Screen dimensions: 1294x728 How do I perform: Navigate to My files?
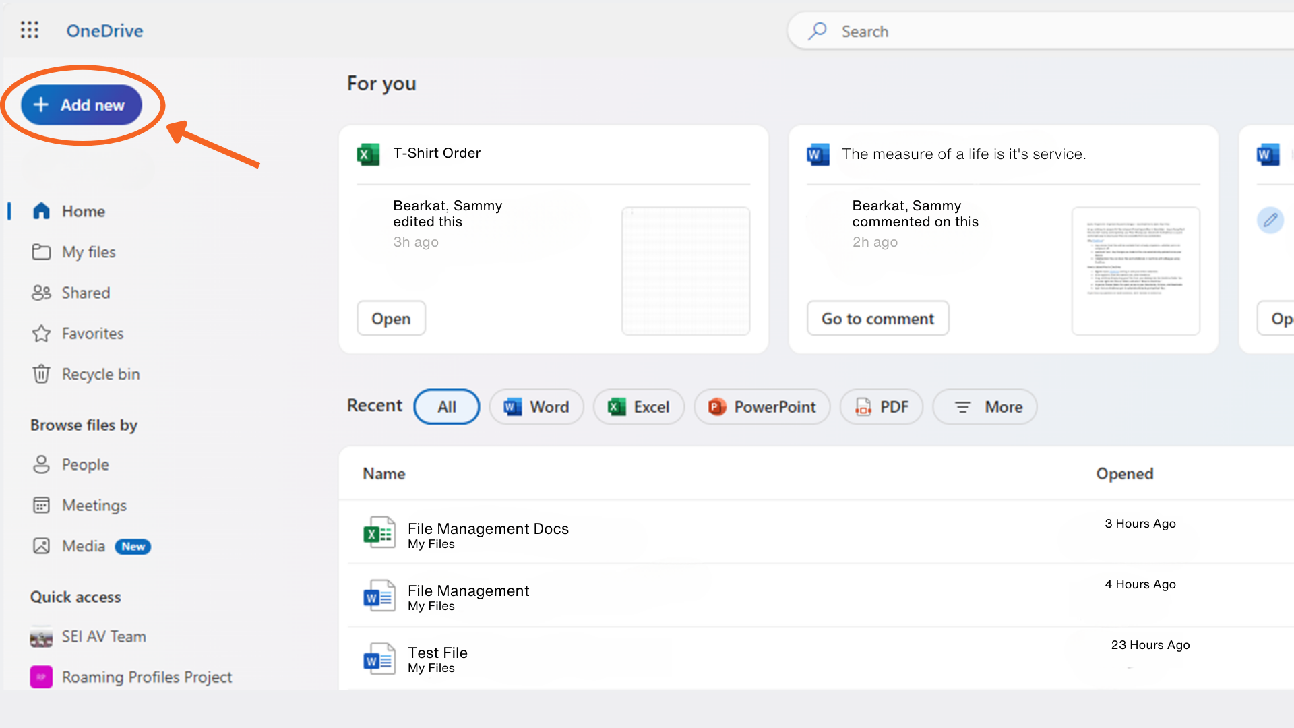click(x=88, y=251)
